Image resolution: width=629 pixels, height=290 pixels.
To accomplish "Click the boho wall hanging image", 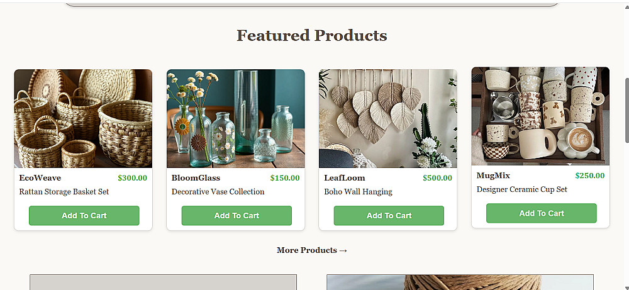I will coord(388,118).
